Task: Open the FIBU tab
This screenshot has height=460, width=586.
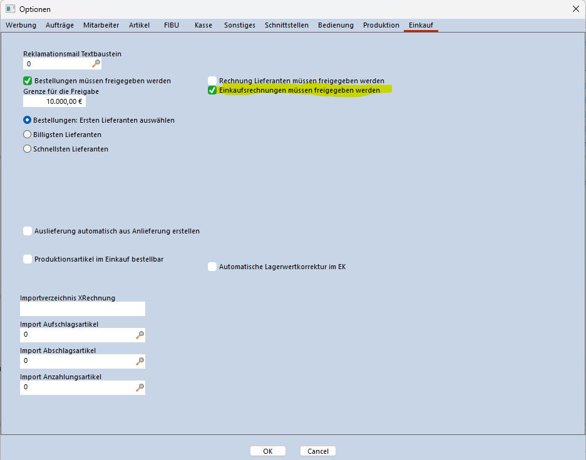Action: (x=171, y=26)
